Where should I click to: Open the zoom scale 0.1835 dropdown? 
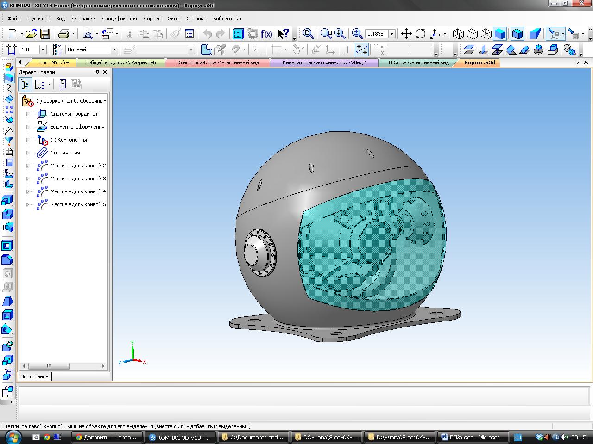pos(391,34)
